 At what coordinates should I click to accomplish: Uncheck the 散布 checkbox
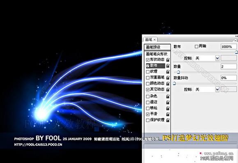point(148,66)
